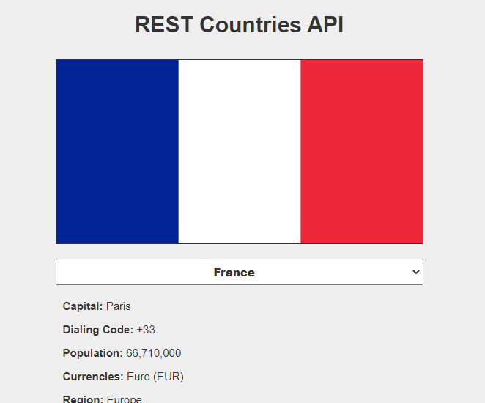This screenshot has height=403, width=485.
Task: Click the Population label
Action: point(93,353)
